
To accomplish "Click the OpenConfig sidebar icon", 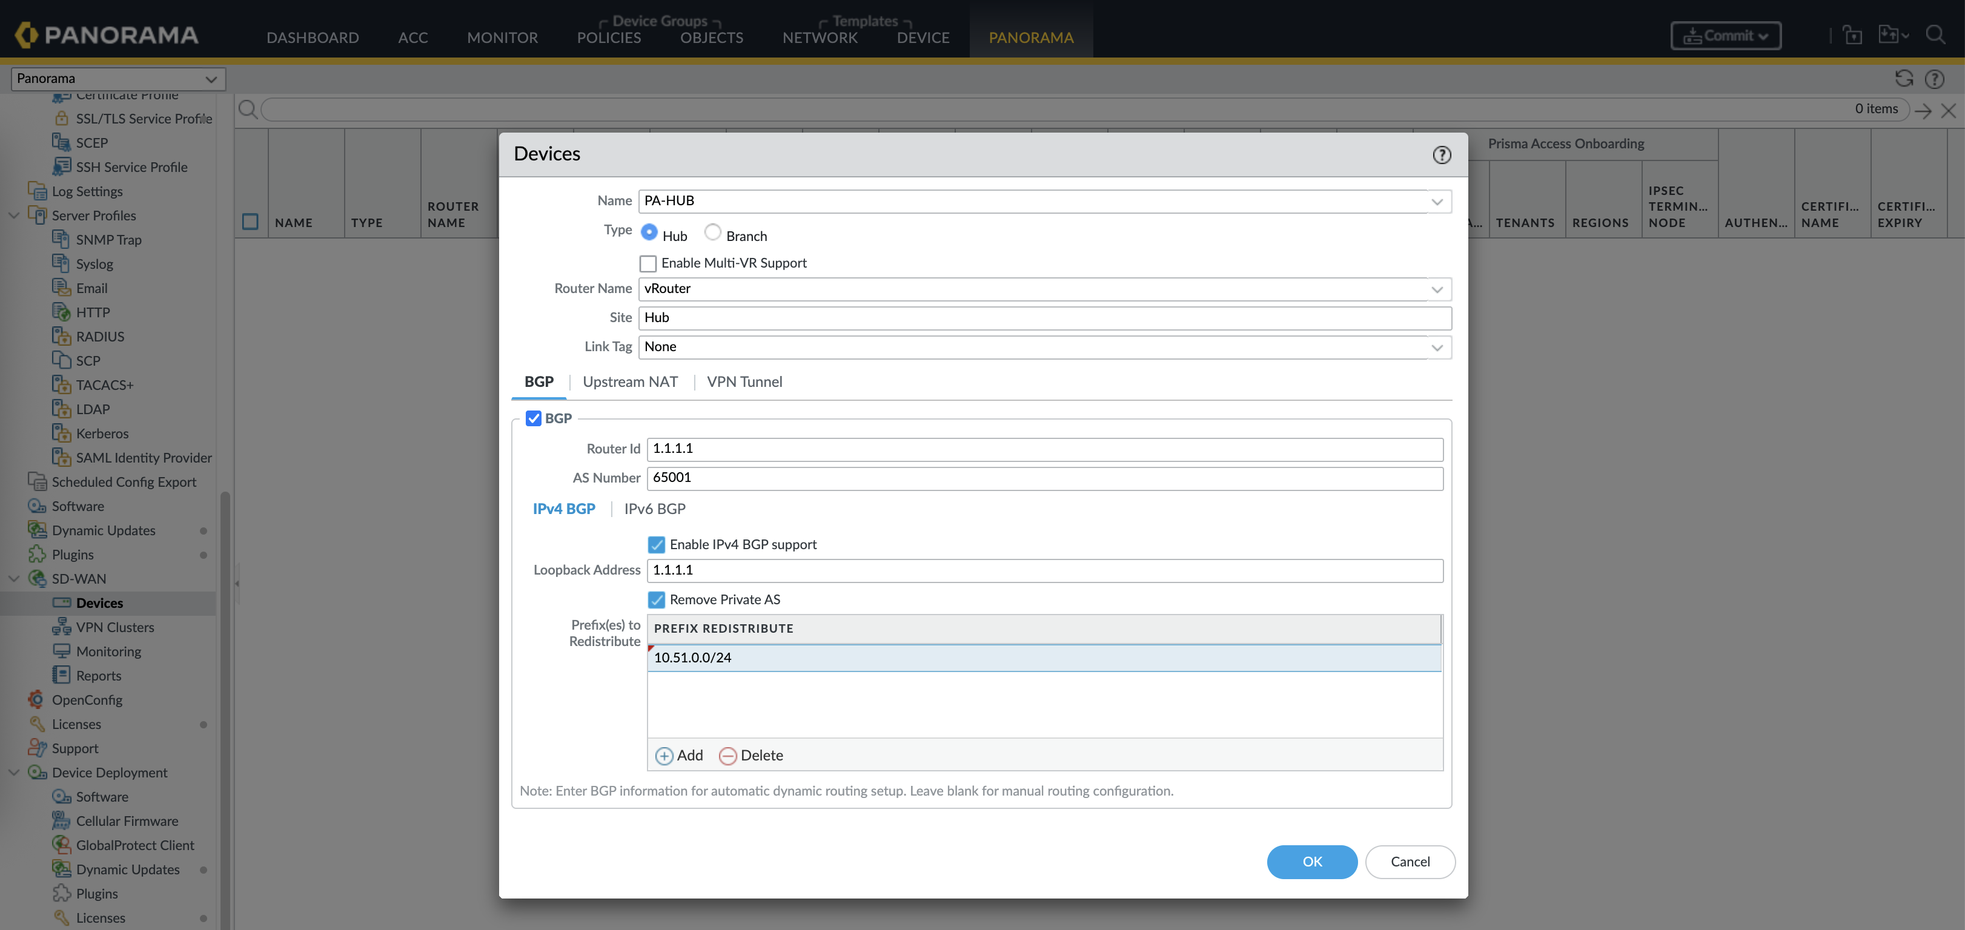I will [36, 699].
